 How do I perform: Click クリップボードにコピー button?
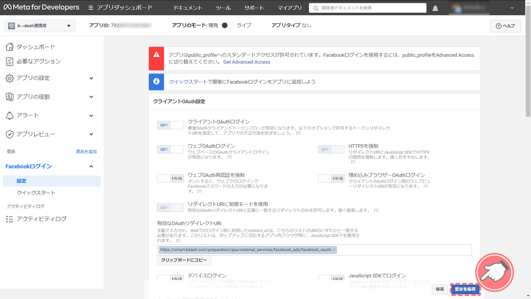tap(184, 260)
